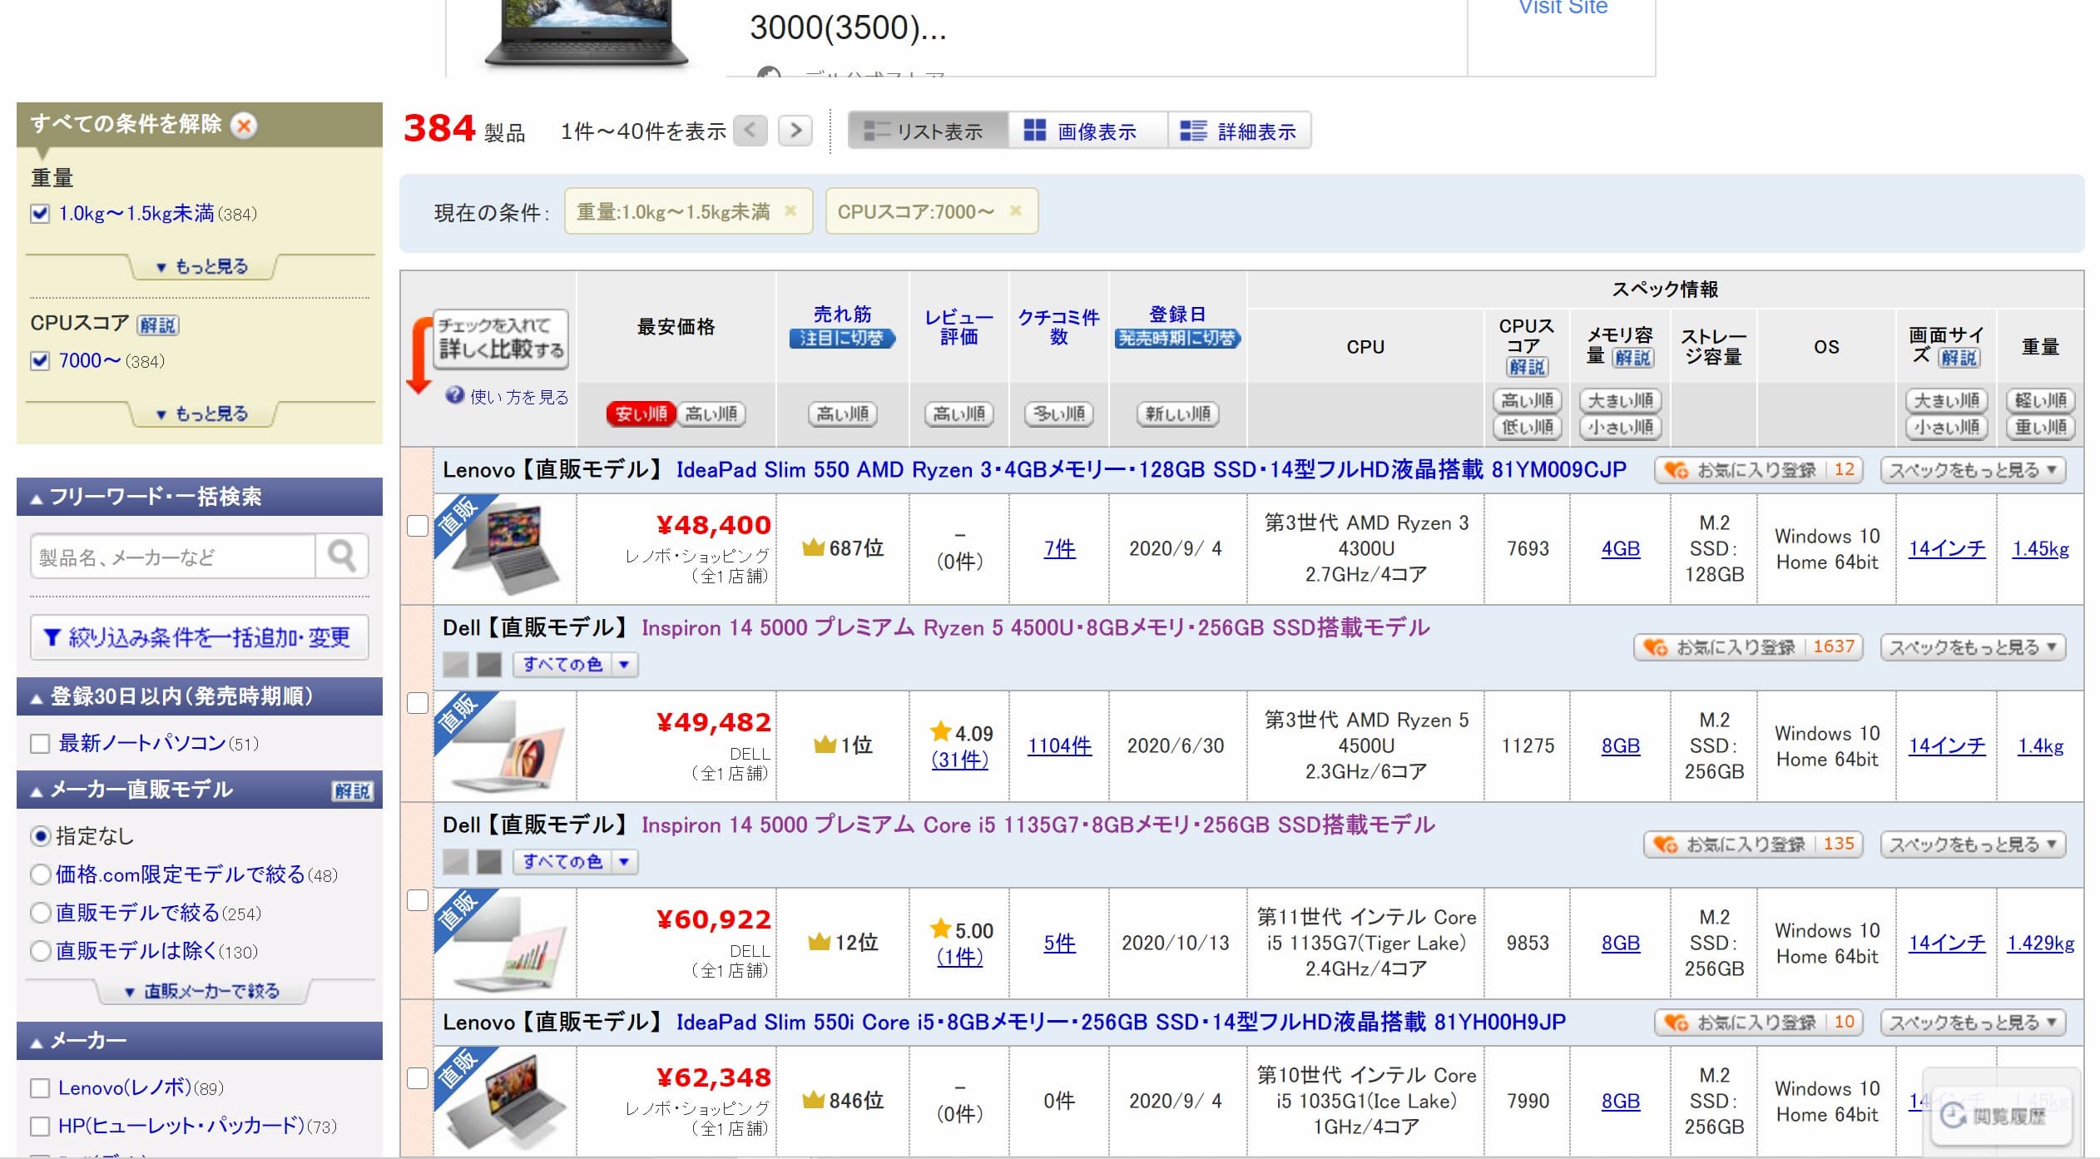Expand 直販メーカーで絞る options
The width and height of the screenshot is (2100, 1159).
(203, 992)
